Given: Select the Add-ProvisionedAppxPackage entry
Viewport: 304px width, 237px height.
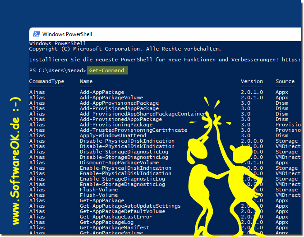Looking at the screenshot, I should [x=121, y=119].
